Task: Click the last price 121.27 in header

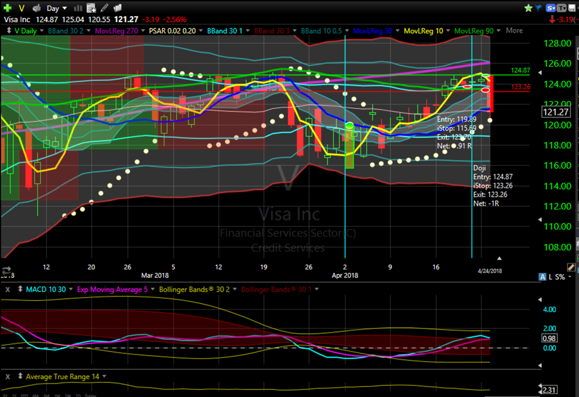Action: click(126, 19)
